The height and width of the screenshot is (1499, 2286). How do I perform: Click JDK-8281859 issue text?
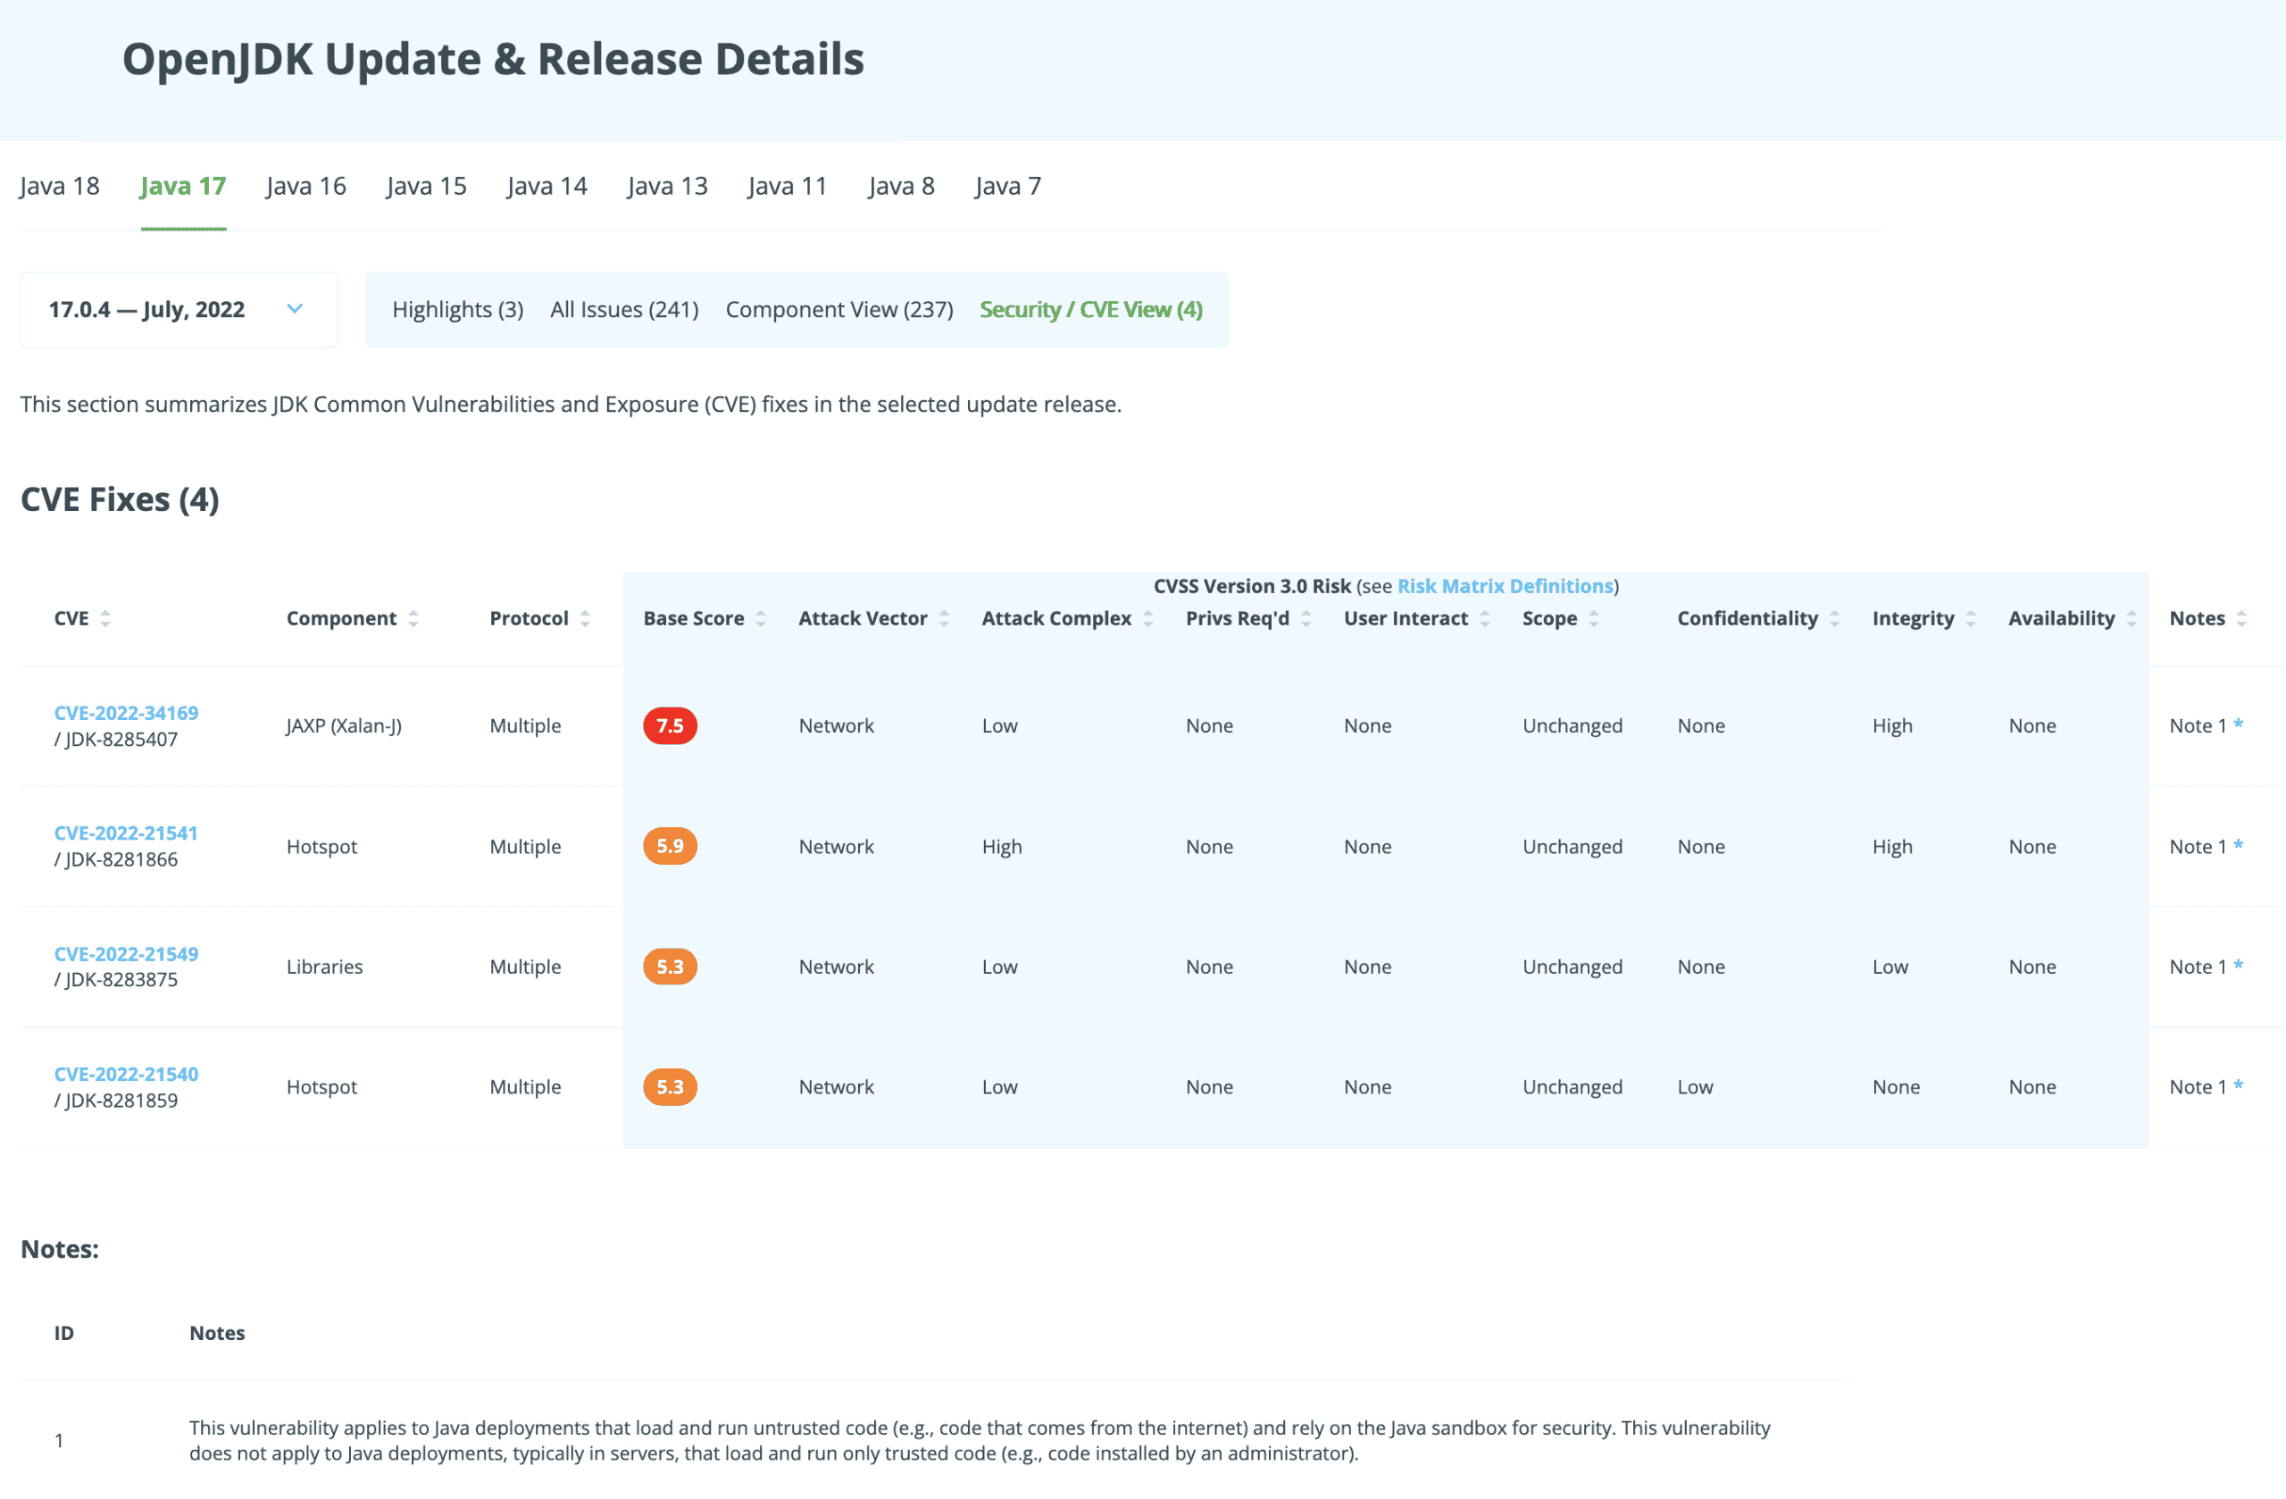click(x=121, y=1101)
